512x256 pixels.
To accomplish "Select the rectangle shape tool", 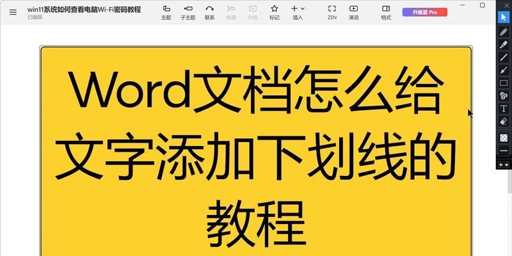I will click(x=504, y=83).
